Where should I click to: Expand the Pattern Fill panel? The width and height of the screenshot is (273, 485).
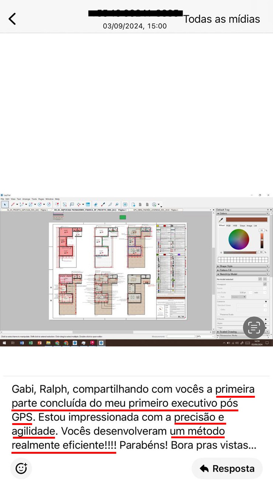click(218, 270)
